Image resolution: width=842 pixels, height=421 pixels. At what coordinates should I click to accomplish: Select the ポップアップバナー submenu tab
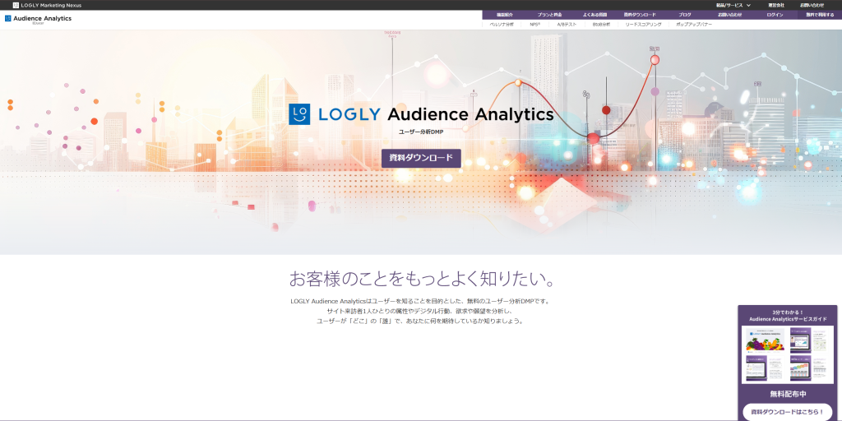tap(694, 25)
